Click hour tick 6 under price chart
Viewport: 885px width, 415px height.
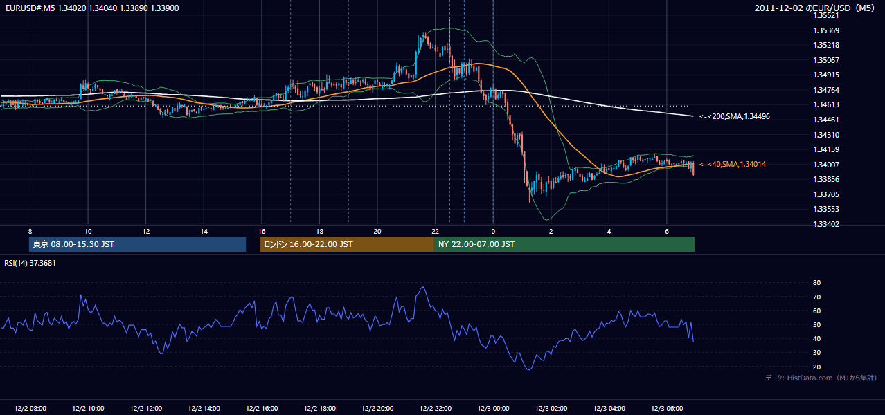(666, 231)
